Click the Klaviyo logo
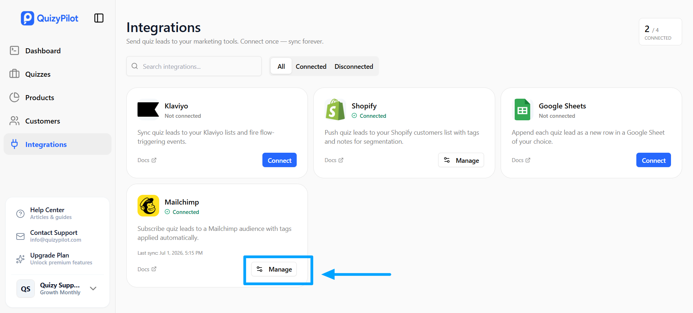This screenshot has width=693, height=313. [148, 109]
